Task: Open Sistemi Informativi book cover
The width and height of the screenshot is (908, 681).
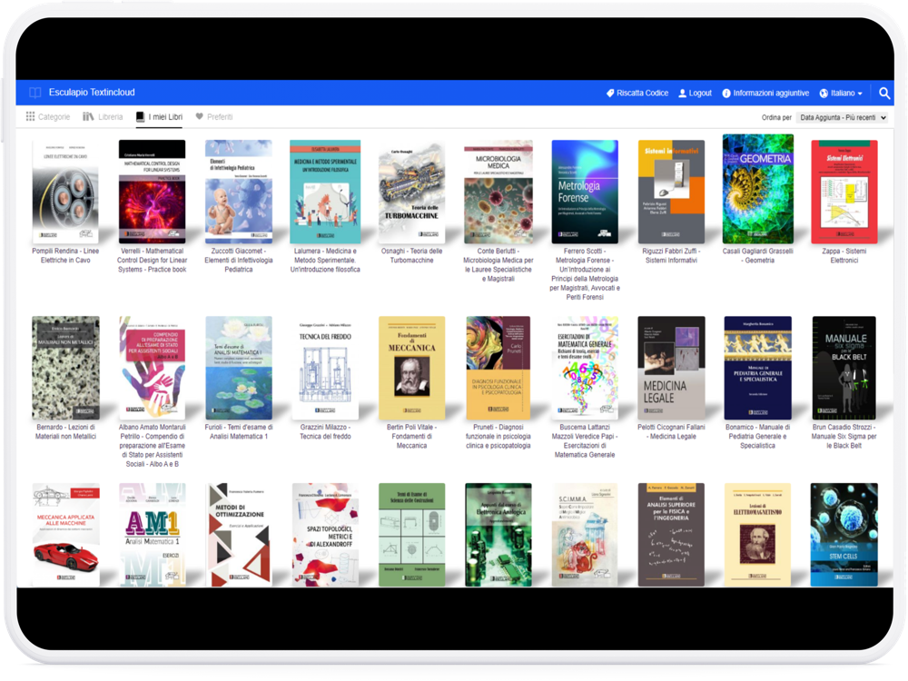Action: [672, 192]
